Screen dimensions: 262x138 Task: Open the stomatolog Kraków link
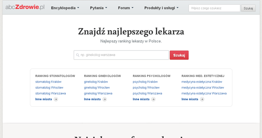(48, 82)
